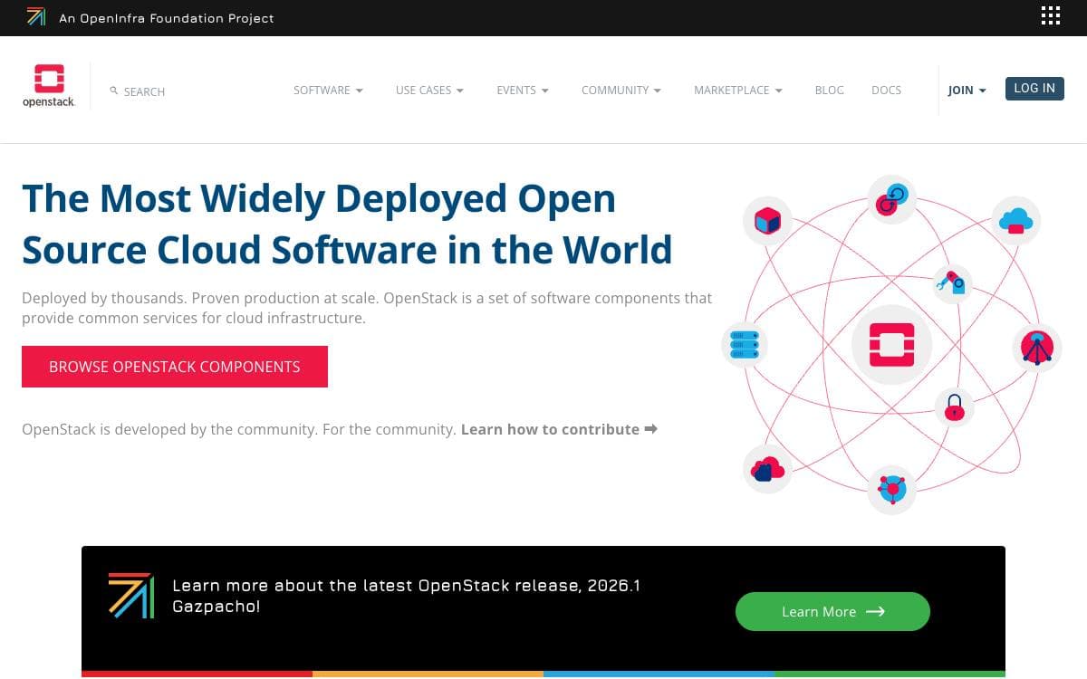Expand the Software dropdown menu

[328, 90]
